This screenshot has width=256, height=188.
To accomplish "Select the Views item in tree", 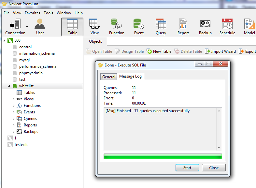I will [29, 99].
